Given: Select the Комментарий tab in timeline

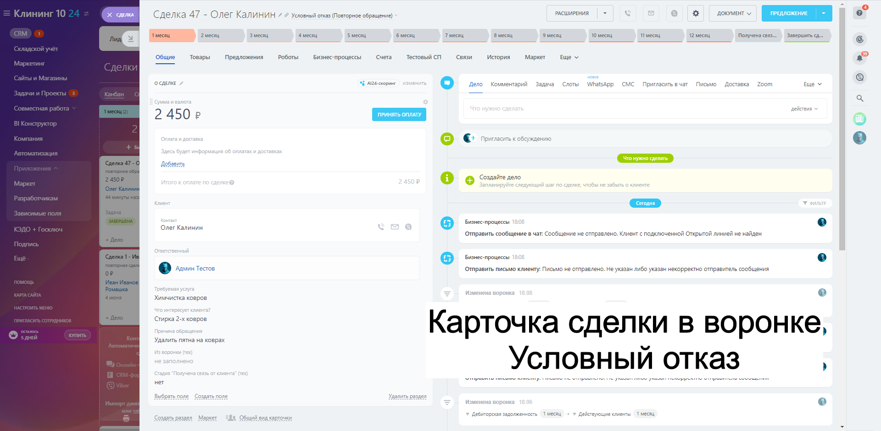Looking at the screenshot, I should coord(509,84).
